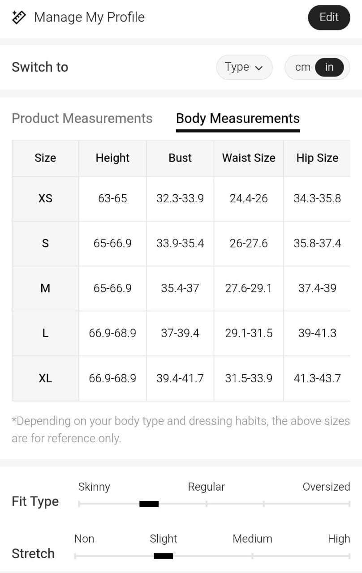Click the Waist Size column header
Image resolution: width=362 pixels, height=573 pixels.
pyautogui.click(x=249, y=158)
